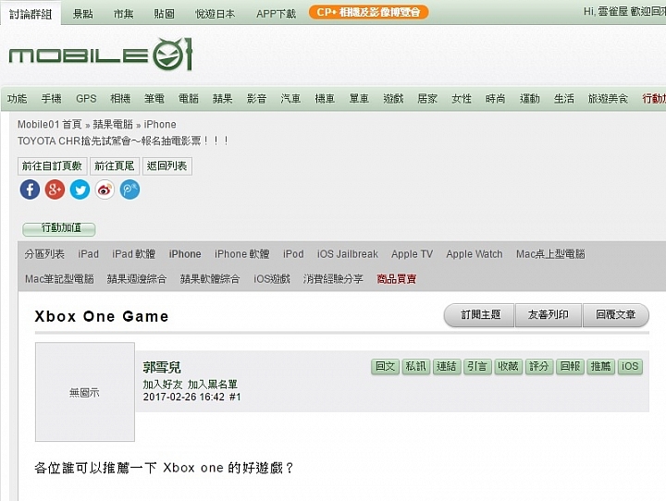Image resolution: width=666 pixels, height=501 pixels.
Task: Open 女性 category menu
Action: click(x=462, y=99)
